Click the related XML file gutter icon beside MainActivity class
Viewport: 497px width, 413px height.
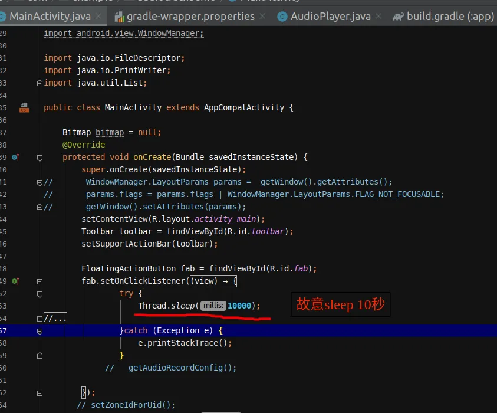point(24,107)
